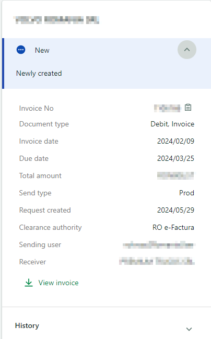Select the Due date value 2024/03/25
This screenshot has height=339, width=211.
175,158
